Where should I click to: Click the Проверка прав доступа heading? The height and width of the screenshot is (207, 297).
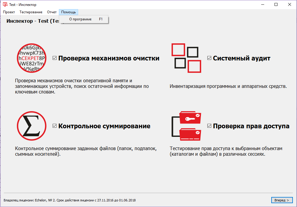251,126
